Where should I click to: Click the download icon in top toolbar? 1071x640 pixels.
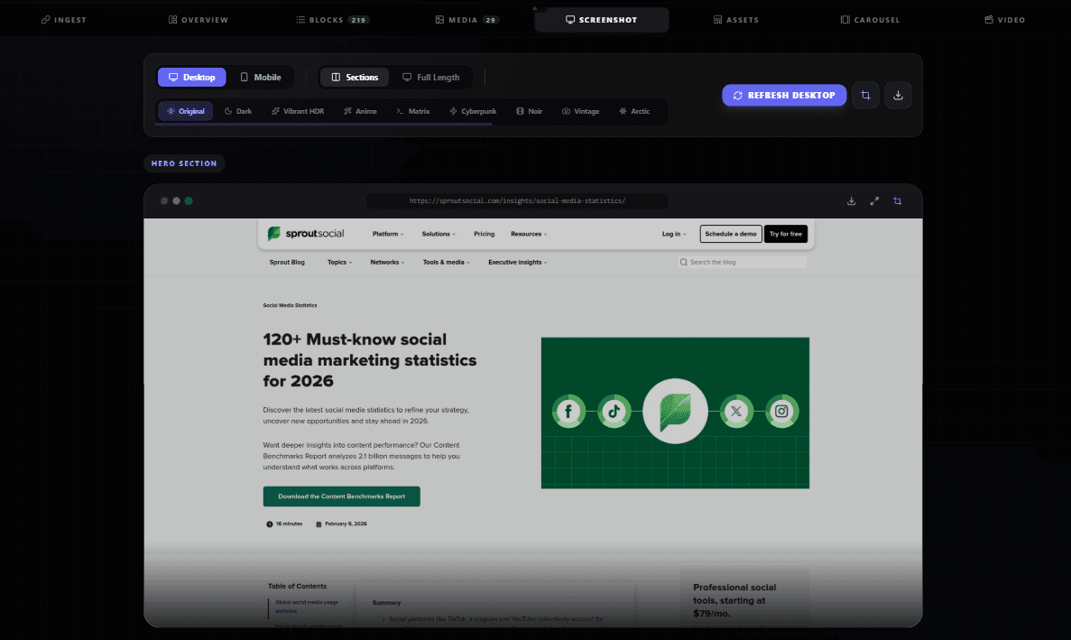[x=898, y=96]
